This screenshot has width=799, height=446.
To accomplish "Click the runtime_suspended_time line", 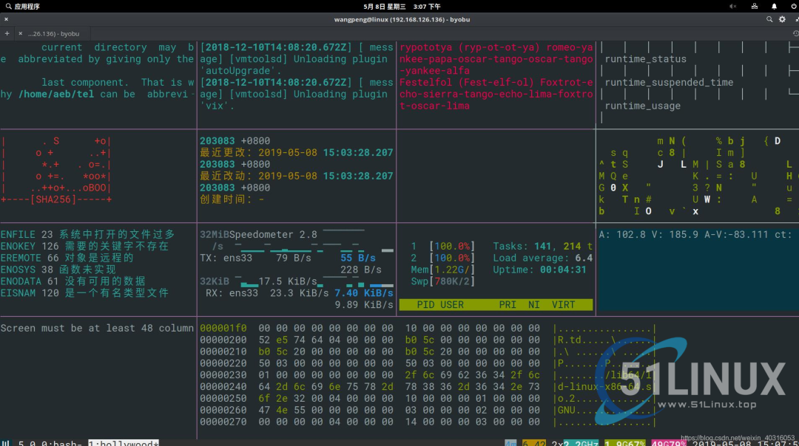I will 669,83.
